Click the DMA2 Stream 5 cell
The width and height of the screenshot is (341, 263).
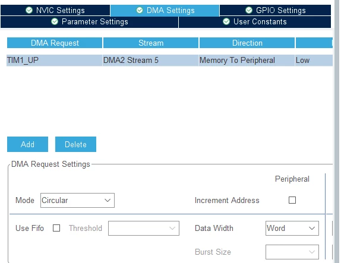[150, 60]
